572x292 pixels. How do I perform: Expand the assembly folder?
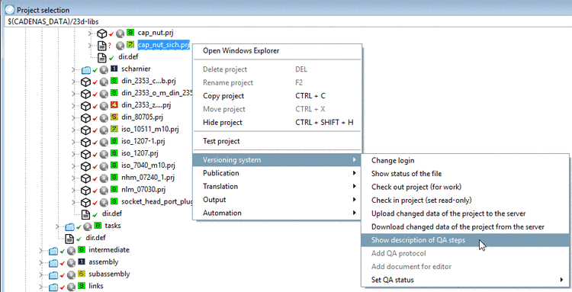point(41,262)
